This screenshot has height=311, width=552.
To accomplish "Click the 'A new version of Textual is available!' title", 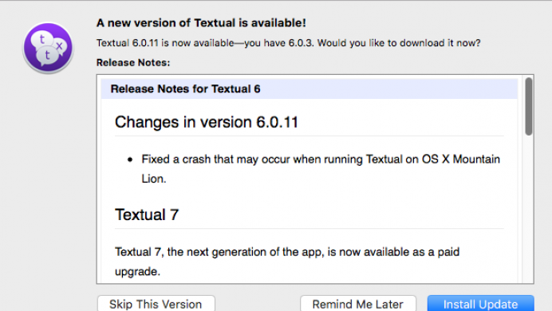I will pyautogui.click(x=201, y=23).
